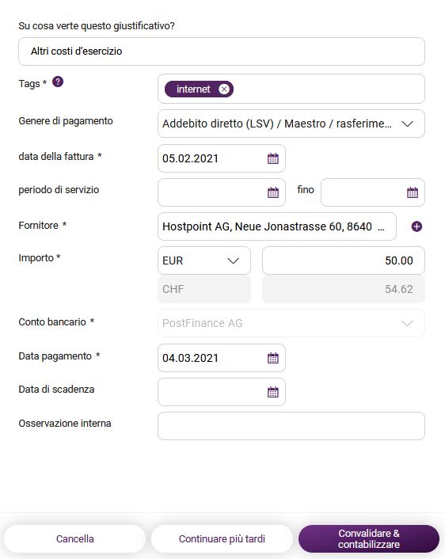This screenshot has height=559, width=445.
Task: Focus the Altri costi d'esercizio field
Action: 222,51
